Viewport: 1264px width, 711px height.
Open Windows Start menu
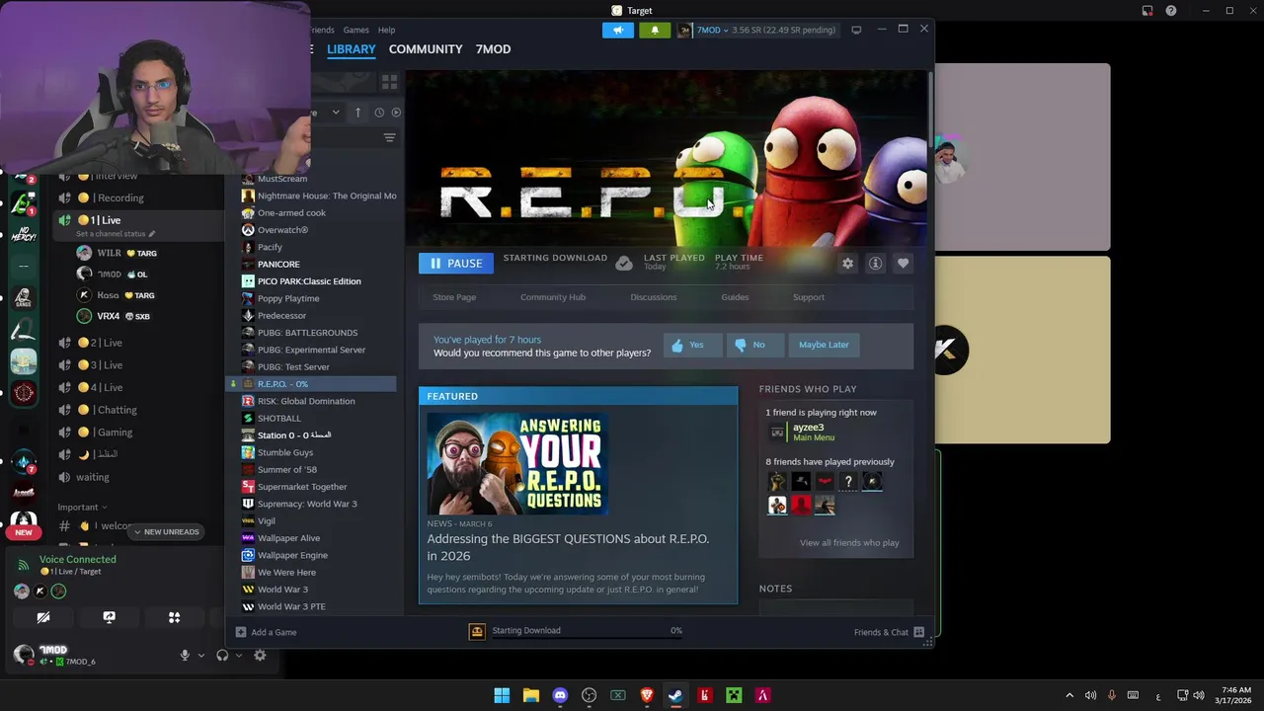tap(502, 695)
